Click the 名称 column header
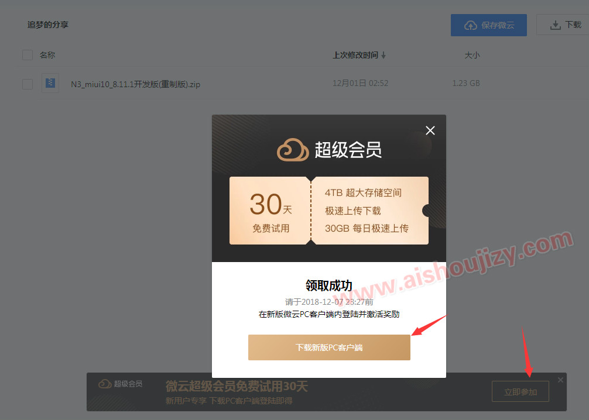Screen dimensions: 589x420 (x=47, y=55)
